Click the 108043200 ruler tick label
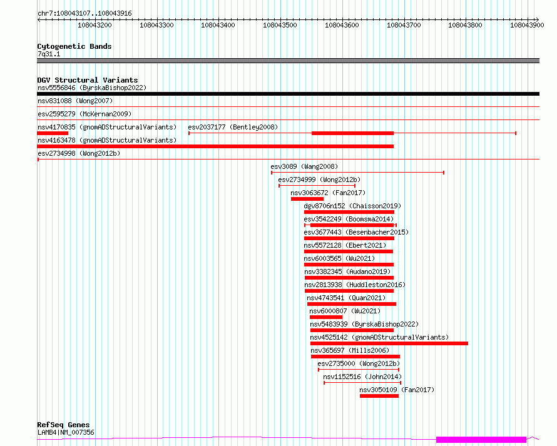The height and width of the screenshot is (446, 557). (95, 25)
